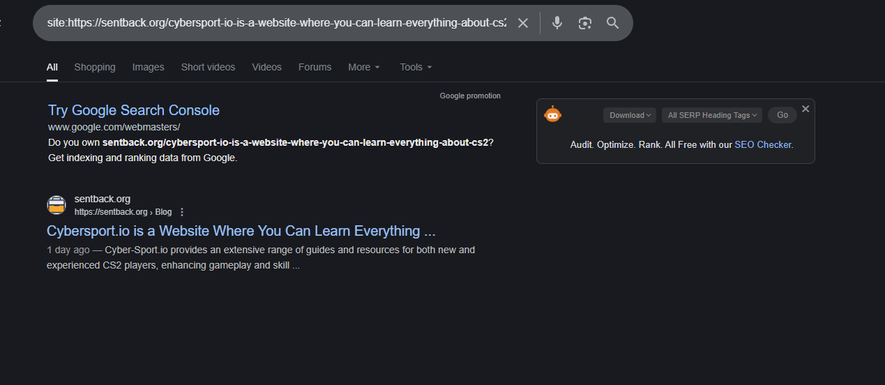
Task: Click the '1 day ago' result date
Action: (68, 250)
